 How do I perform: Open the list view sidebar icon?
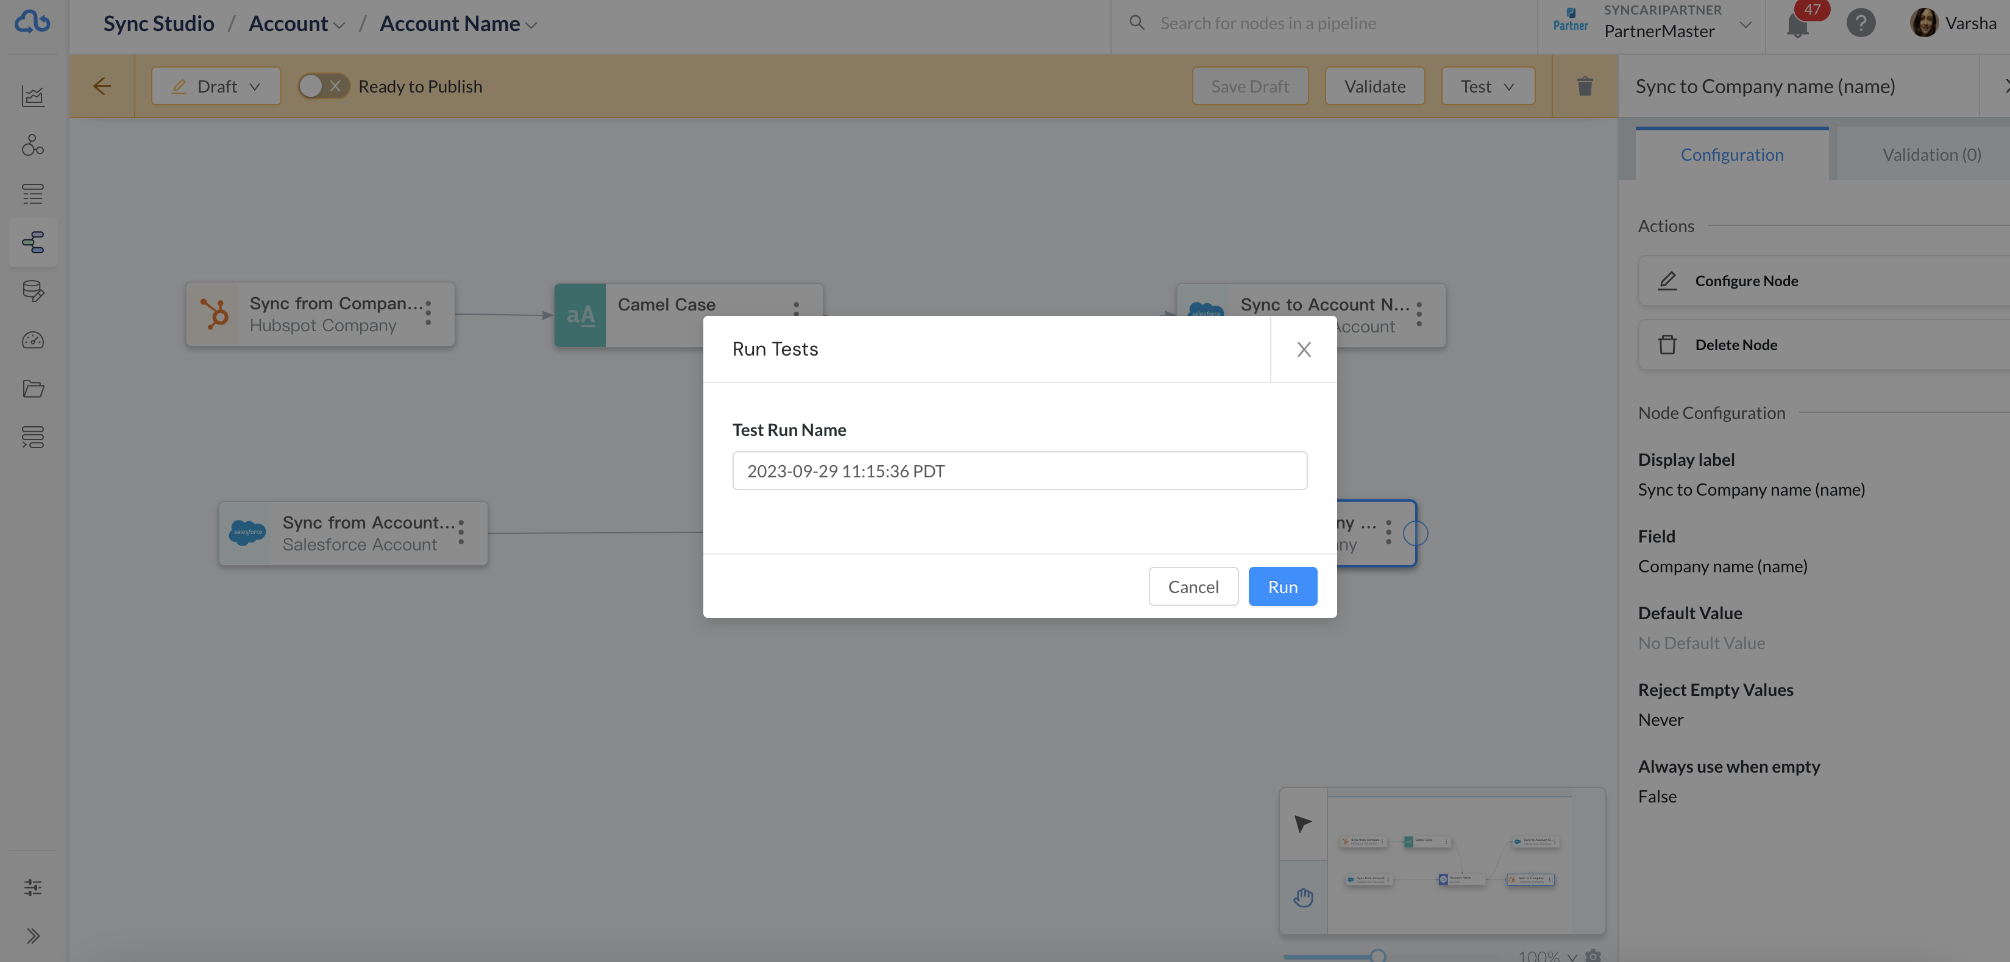33,194
